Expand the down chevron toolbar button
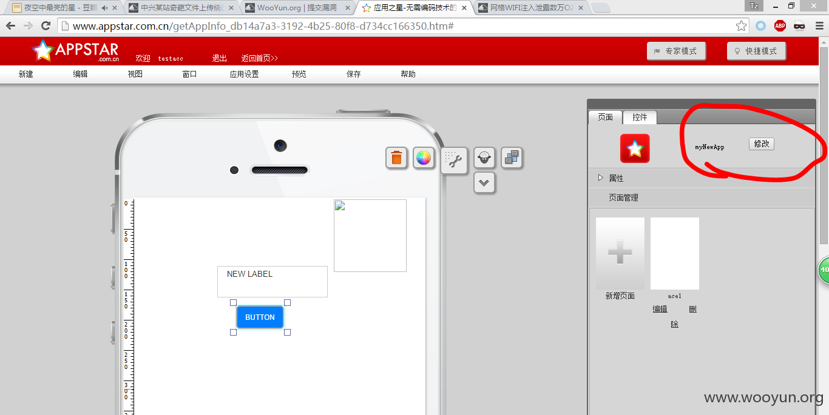 pyautogui.click(x=484, y=182)
